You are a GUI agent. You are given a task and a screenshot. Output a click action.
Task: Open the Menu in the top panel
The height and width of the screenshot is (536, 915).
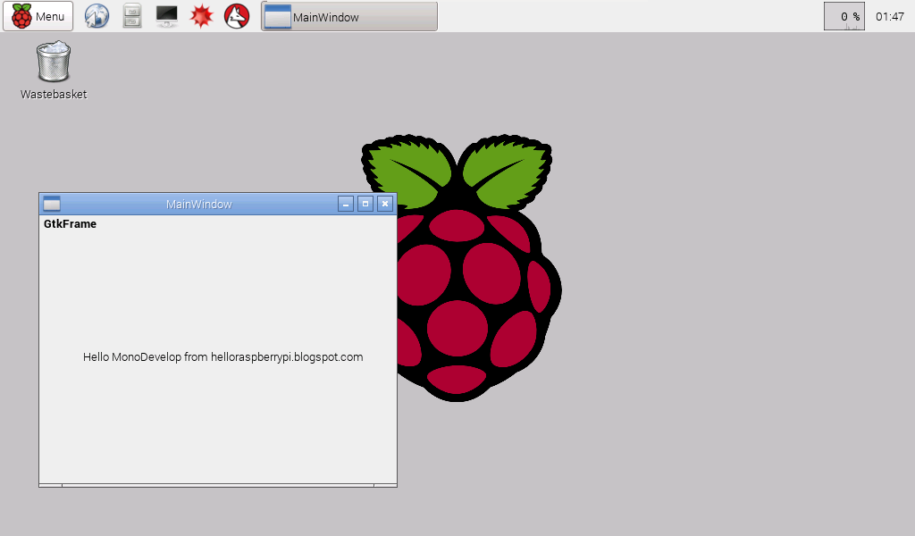[x=38, y=15]
